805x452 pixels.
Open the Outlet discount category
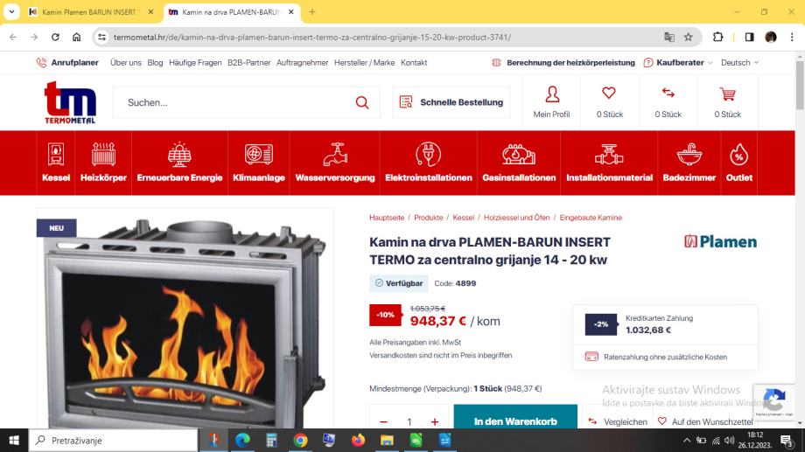738,163
